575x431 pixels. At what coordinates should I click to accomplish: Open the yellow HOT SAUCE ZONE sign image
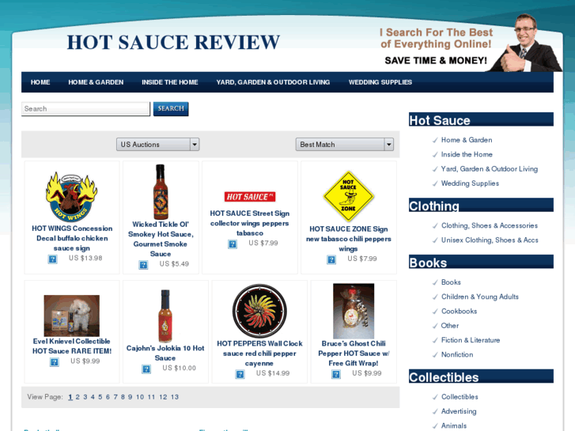tap(348, 196)
